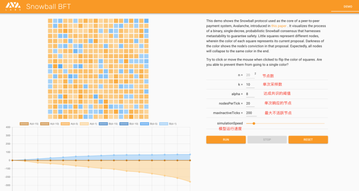This screenshot has width=359, height=191.
Task: Select the nodesPerTick input field
Action: 250,103
